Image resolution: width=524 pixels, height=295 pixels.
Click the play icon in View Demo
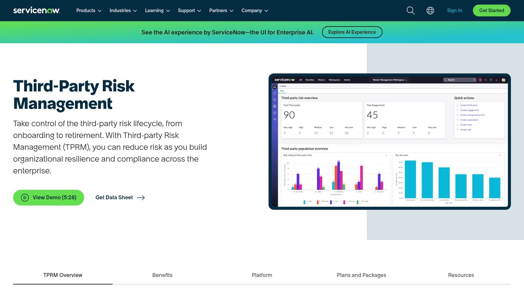(25, 198)
